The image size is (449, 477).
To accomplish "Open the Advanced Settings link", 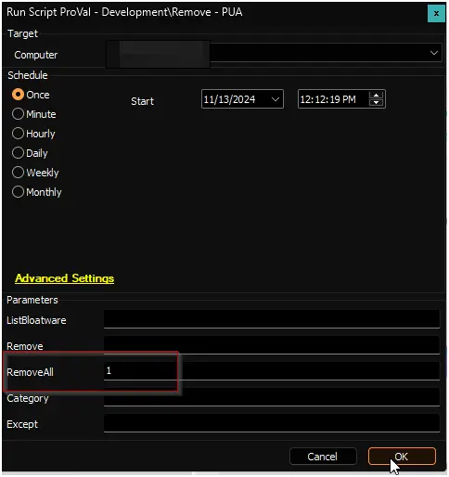I will (65, 278).
